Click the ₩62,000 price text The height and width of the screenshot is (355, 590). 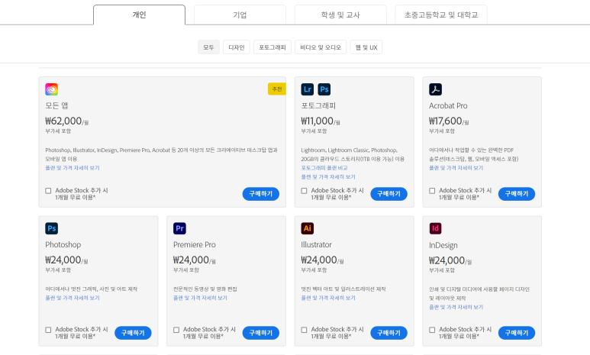[63, 121]
